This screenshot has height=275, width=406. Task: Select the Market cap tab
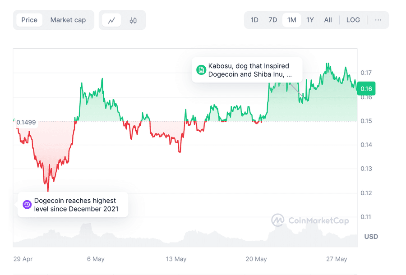pos(68,20)
